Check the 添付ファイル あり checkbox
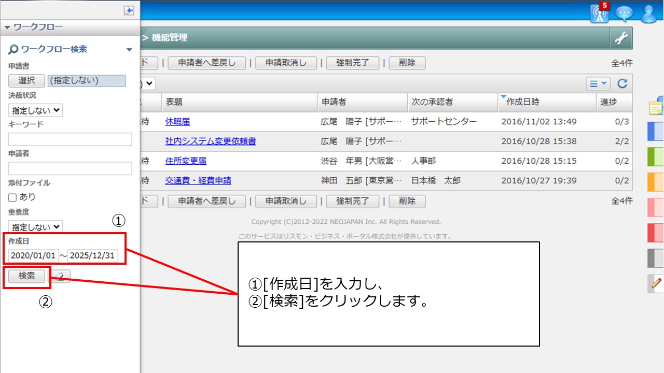 click(x=13, y=197)
